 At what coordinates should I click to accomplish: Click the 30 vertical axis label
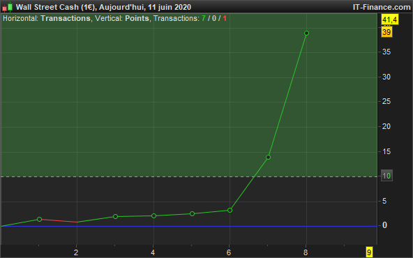coord(386,77)
